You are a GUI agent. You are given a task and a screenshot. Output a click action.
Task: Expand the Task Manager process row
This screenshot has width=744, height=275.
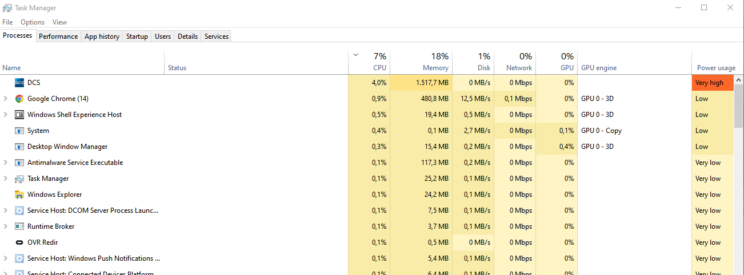(x=6, y=179)
